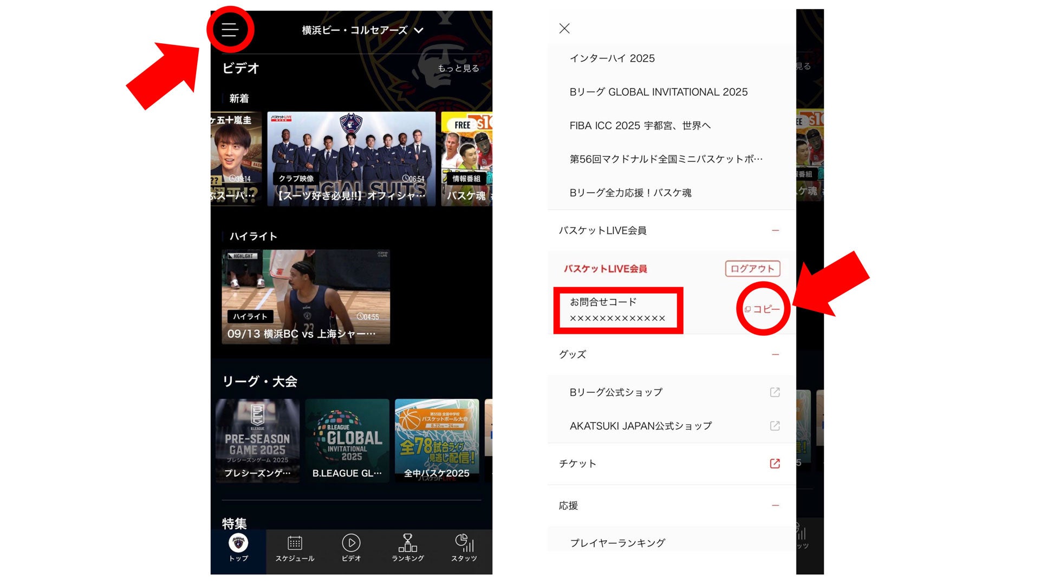Tap もっと見る next to ビデオ
Image resolution: width=1040 pixels, height=585 pixels.
click(x=458, y=68)
